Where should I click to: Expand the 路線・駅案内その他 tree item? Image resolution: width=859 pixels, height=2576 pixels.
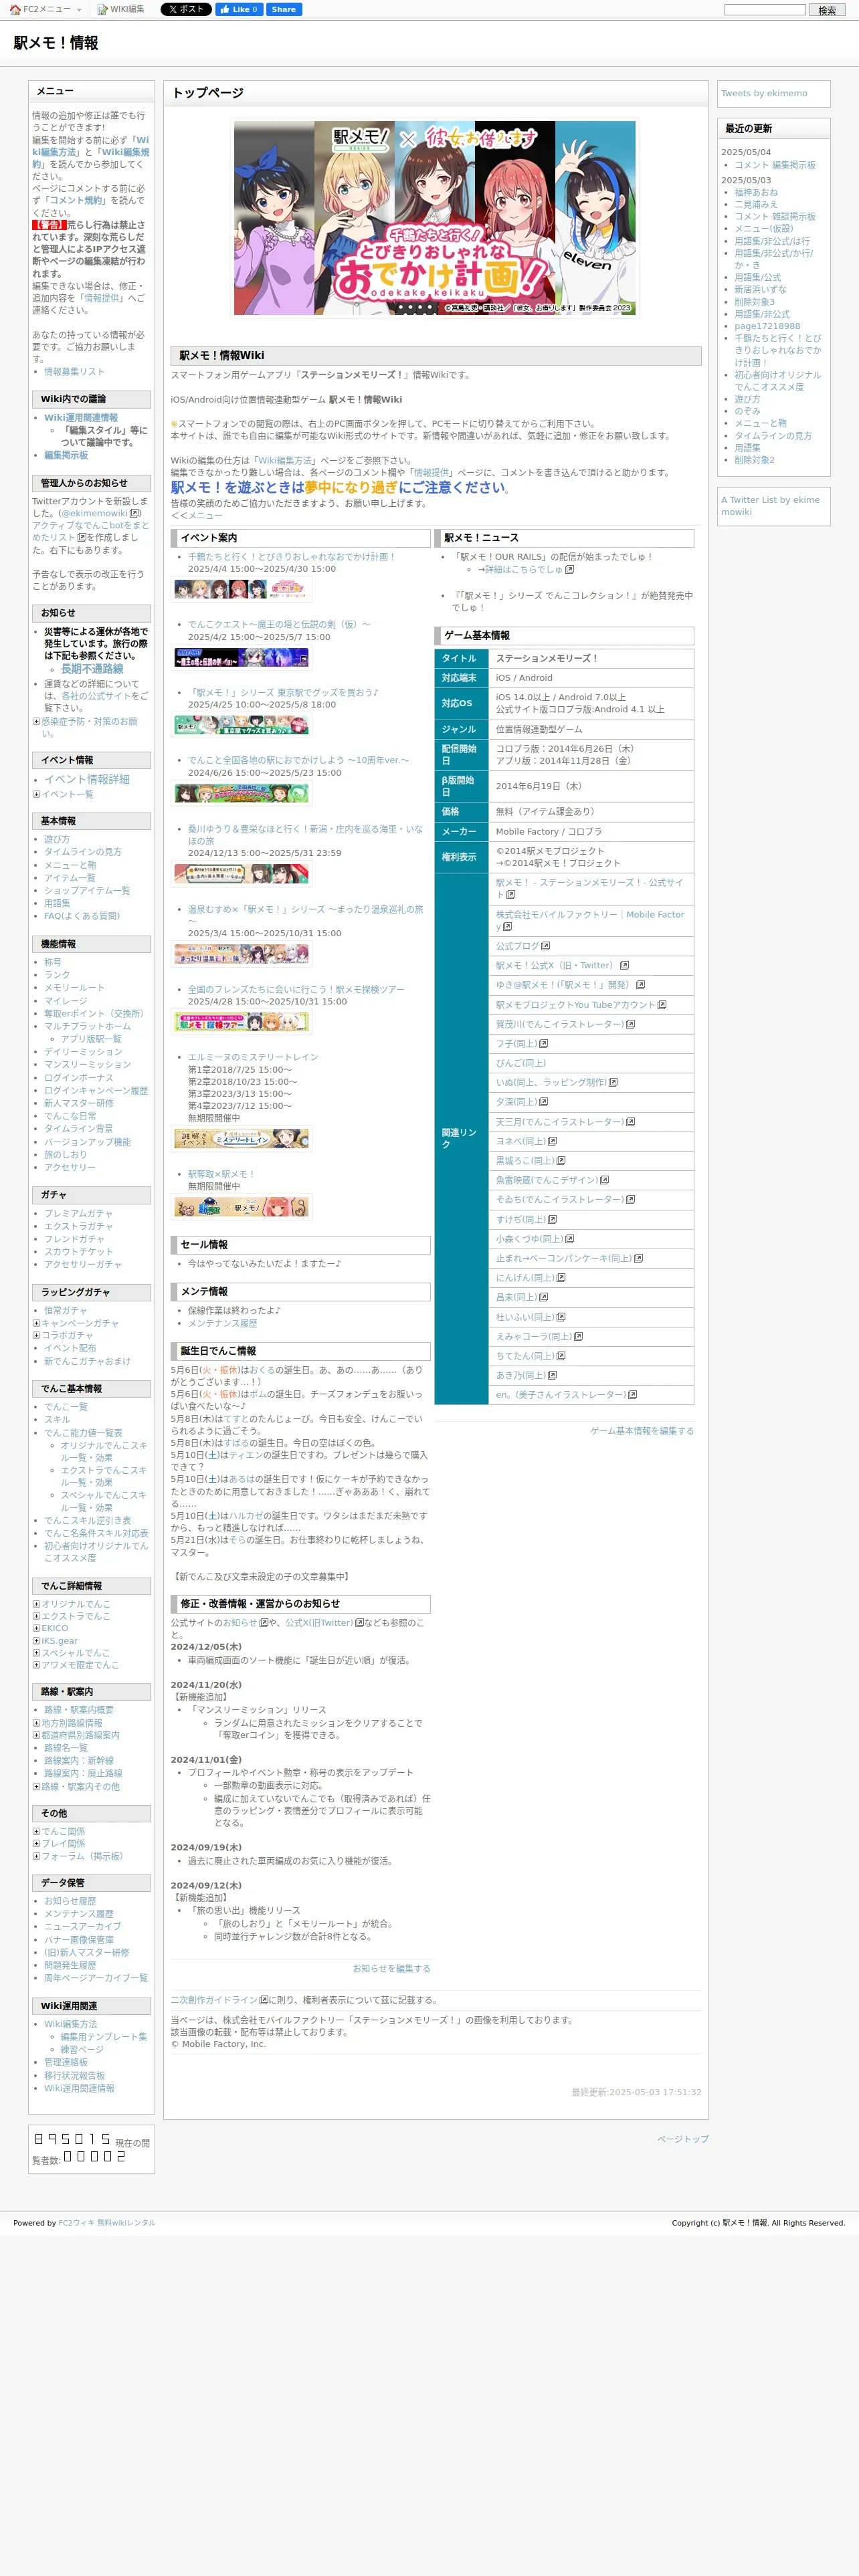pyautogui.click(x=36, y=1786)
